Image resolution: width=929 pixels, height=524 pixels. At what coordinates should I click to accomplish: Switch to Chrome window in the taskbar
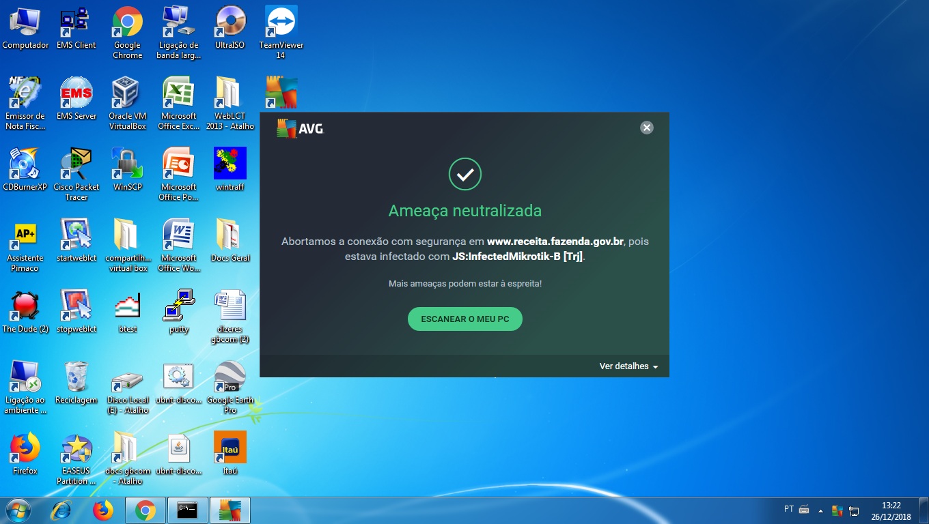click(145, 510)
